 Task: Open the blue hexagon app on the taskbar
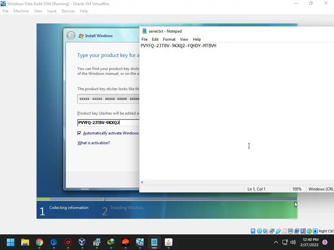54,242
